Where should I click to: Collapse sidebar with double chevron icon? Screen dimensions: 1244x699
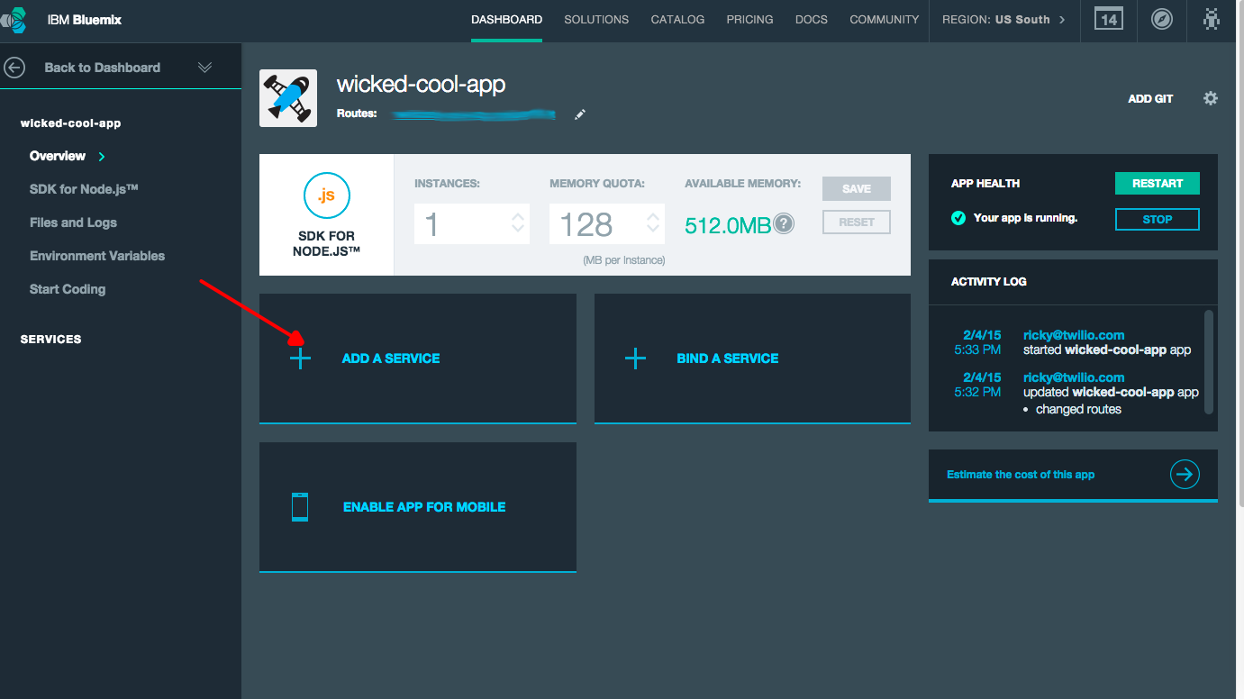204,68
